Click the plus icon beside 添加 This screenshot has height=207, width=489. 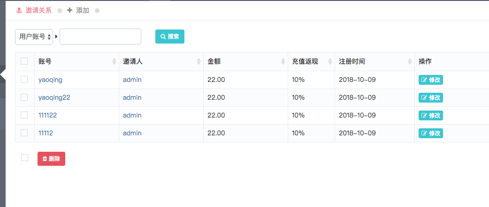tap(69, 10)
